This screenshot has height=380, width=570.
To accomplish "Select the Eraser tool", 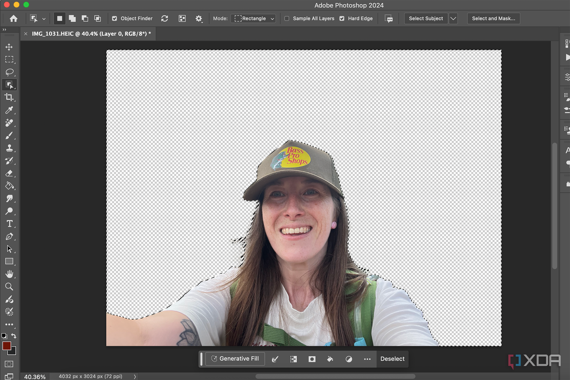I will tap(9, 173).
